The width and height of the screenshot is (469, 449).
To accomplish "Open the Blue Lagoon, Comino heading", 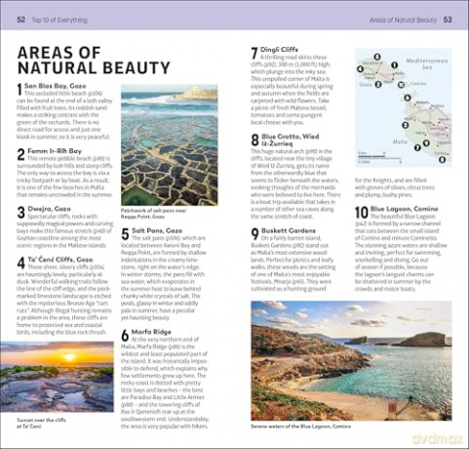I will point(405,209).
